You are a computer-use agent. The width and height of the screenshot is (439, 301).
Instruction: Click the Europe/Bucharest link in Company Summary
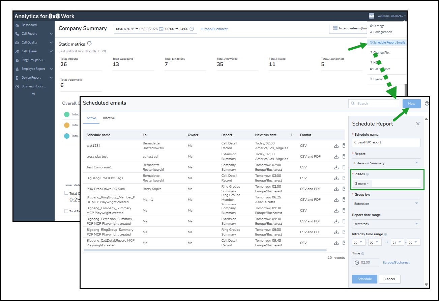pyautogui.click(x=214, y=29)
